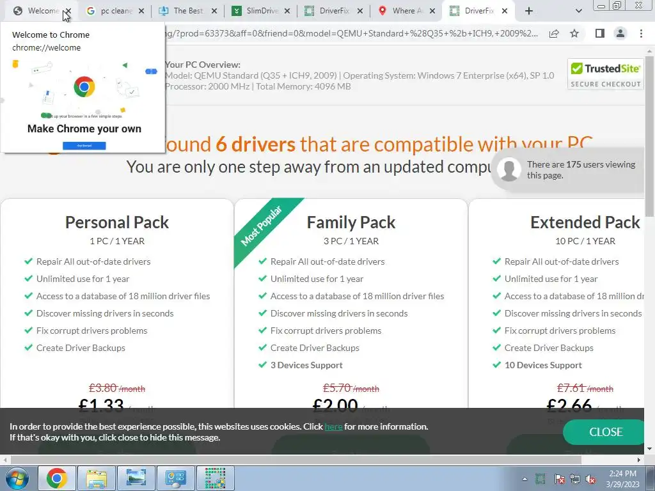Open the control panel taskbar icon
The image size is (655, 491).
click(x=176, y=478)
